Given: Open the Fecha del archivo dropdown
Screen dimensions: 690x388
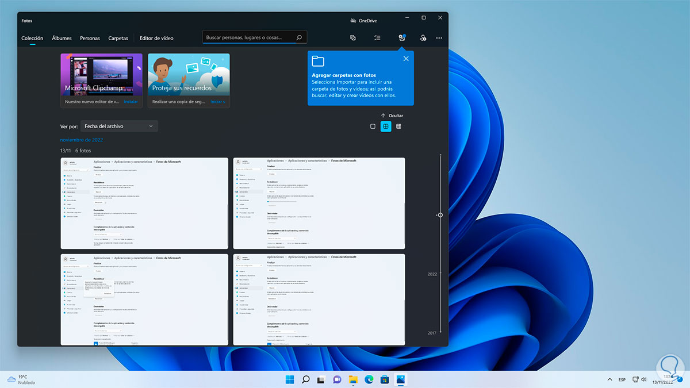Looking at the screenshot, I should (119, 126).
